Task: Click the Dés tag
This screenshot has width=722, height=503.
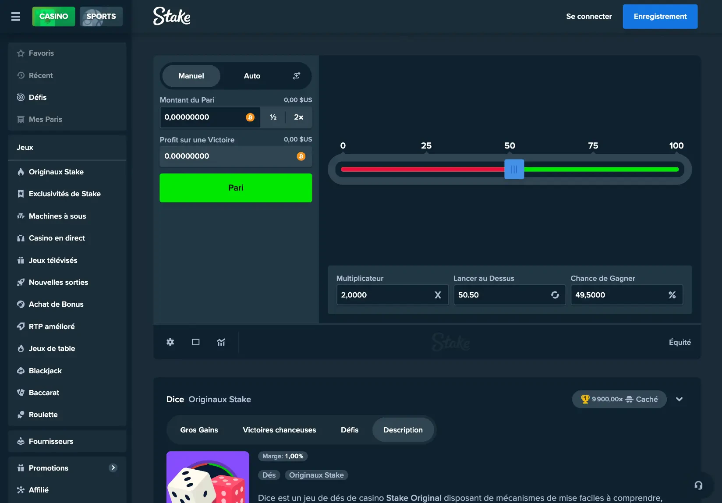Action: click(269, 475)
